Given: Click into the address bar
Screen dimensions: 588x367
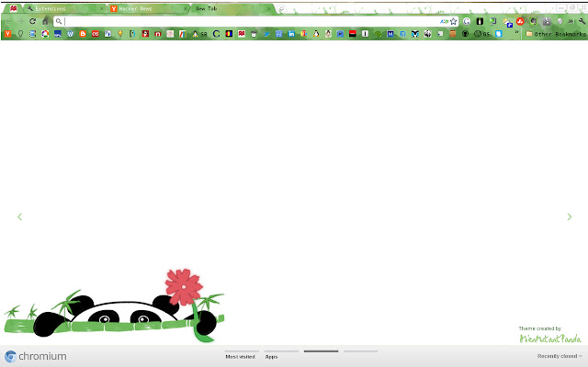Looking at the screenshot, I should [x=248, y=21].
